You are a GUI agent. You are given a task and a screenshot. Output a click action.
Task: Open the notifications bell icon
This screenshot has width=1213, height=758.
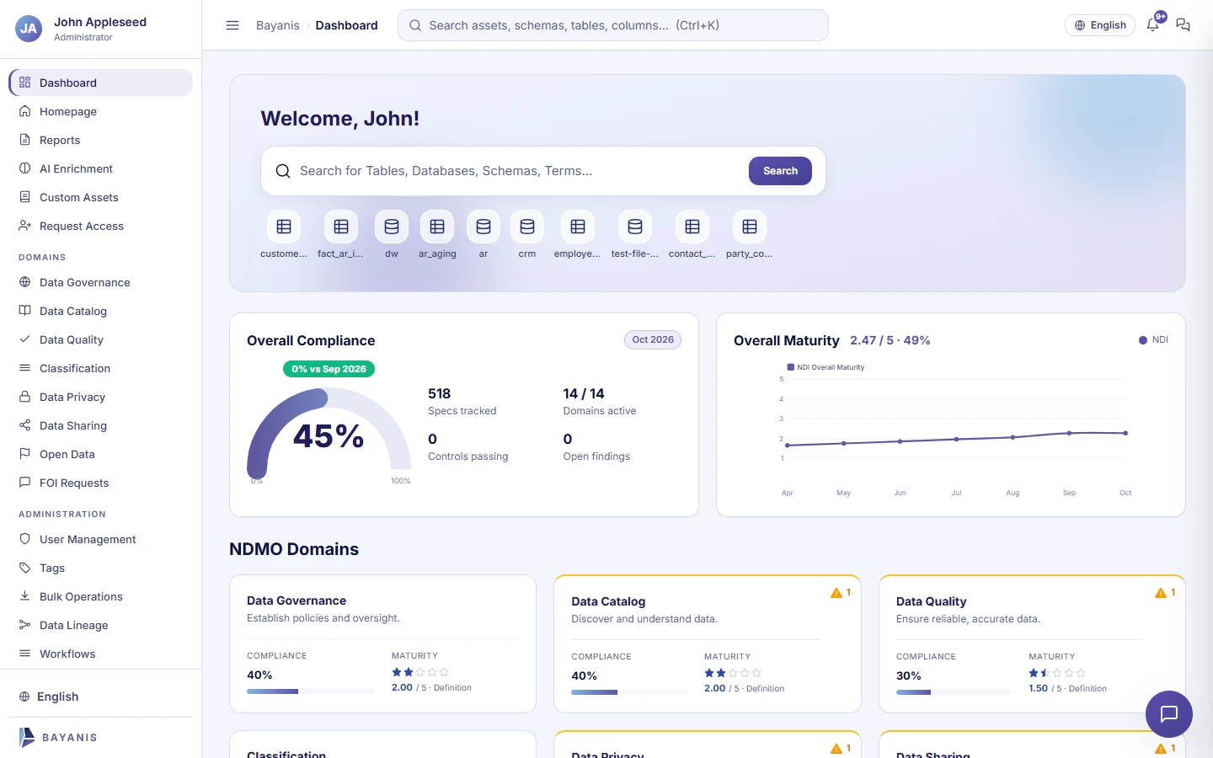tap(1153, 25)
